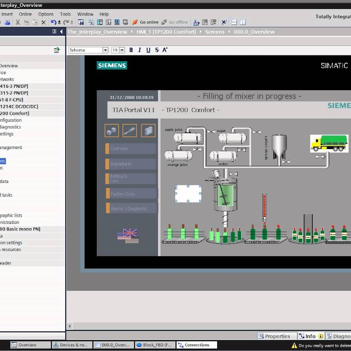The image size is (351, 351).
Task: Open the Options menu
Action: 46,14
